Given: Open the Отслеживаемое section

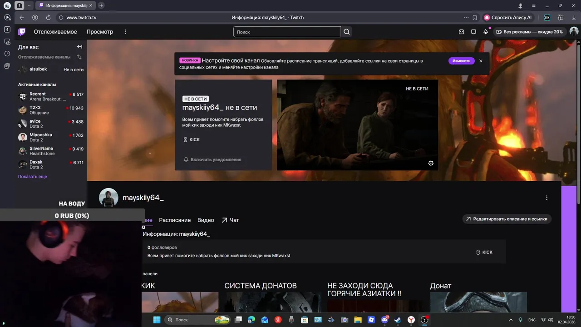Looking at the screenshot, I should pos(55,32).
